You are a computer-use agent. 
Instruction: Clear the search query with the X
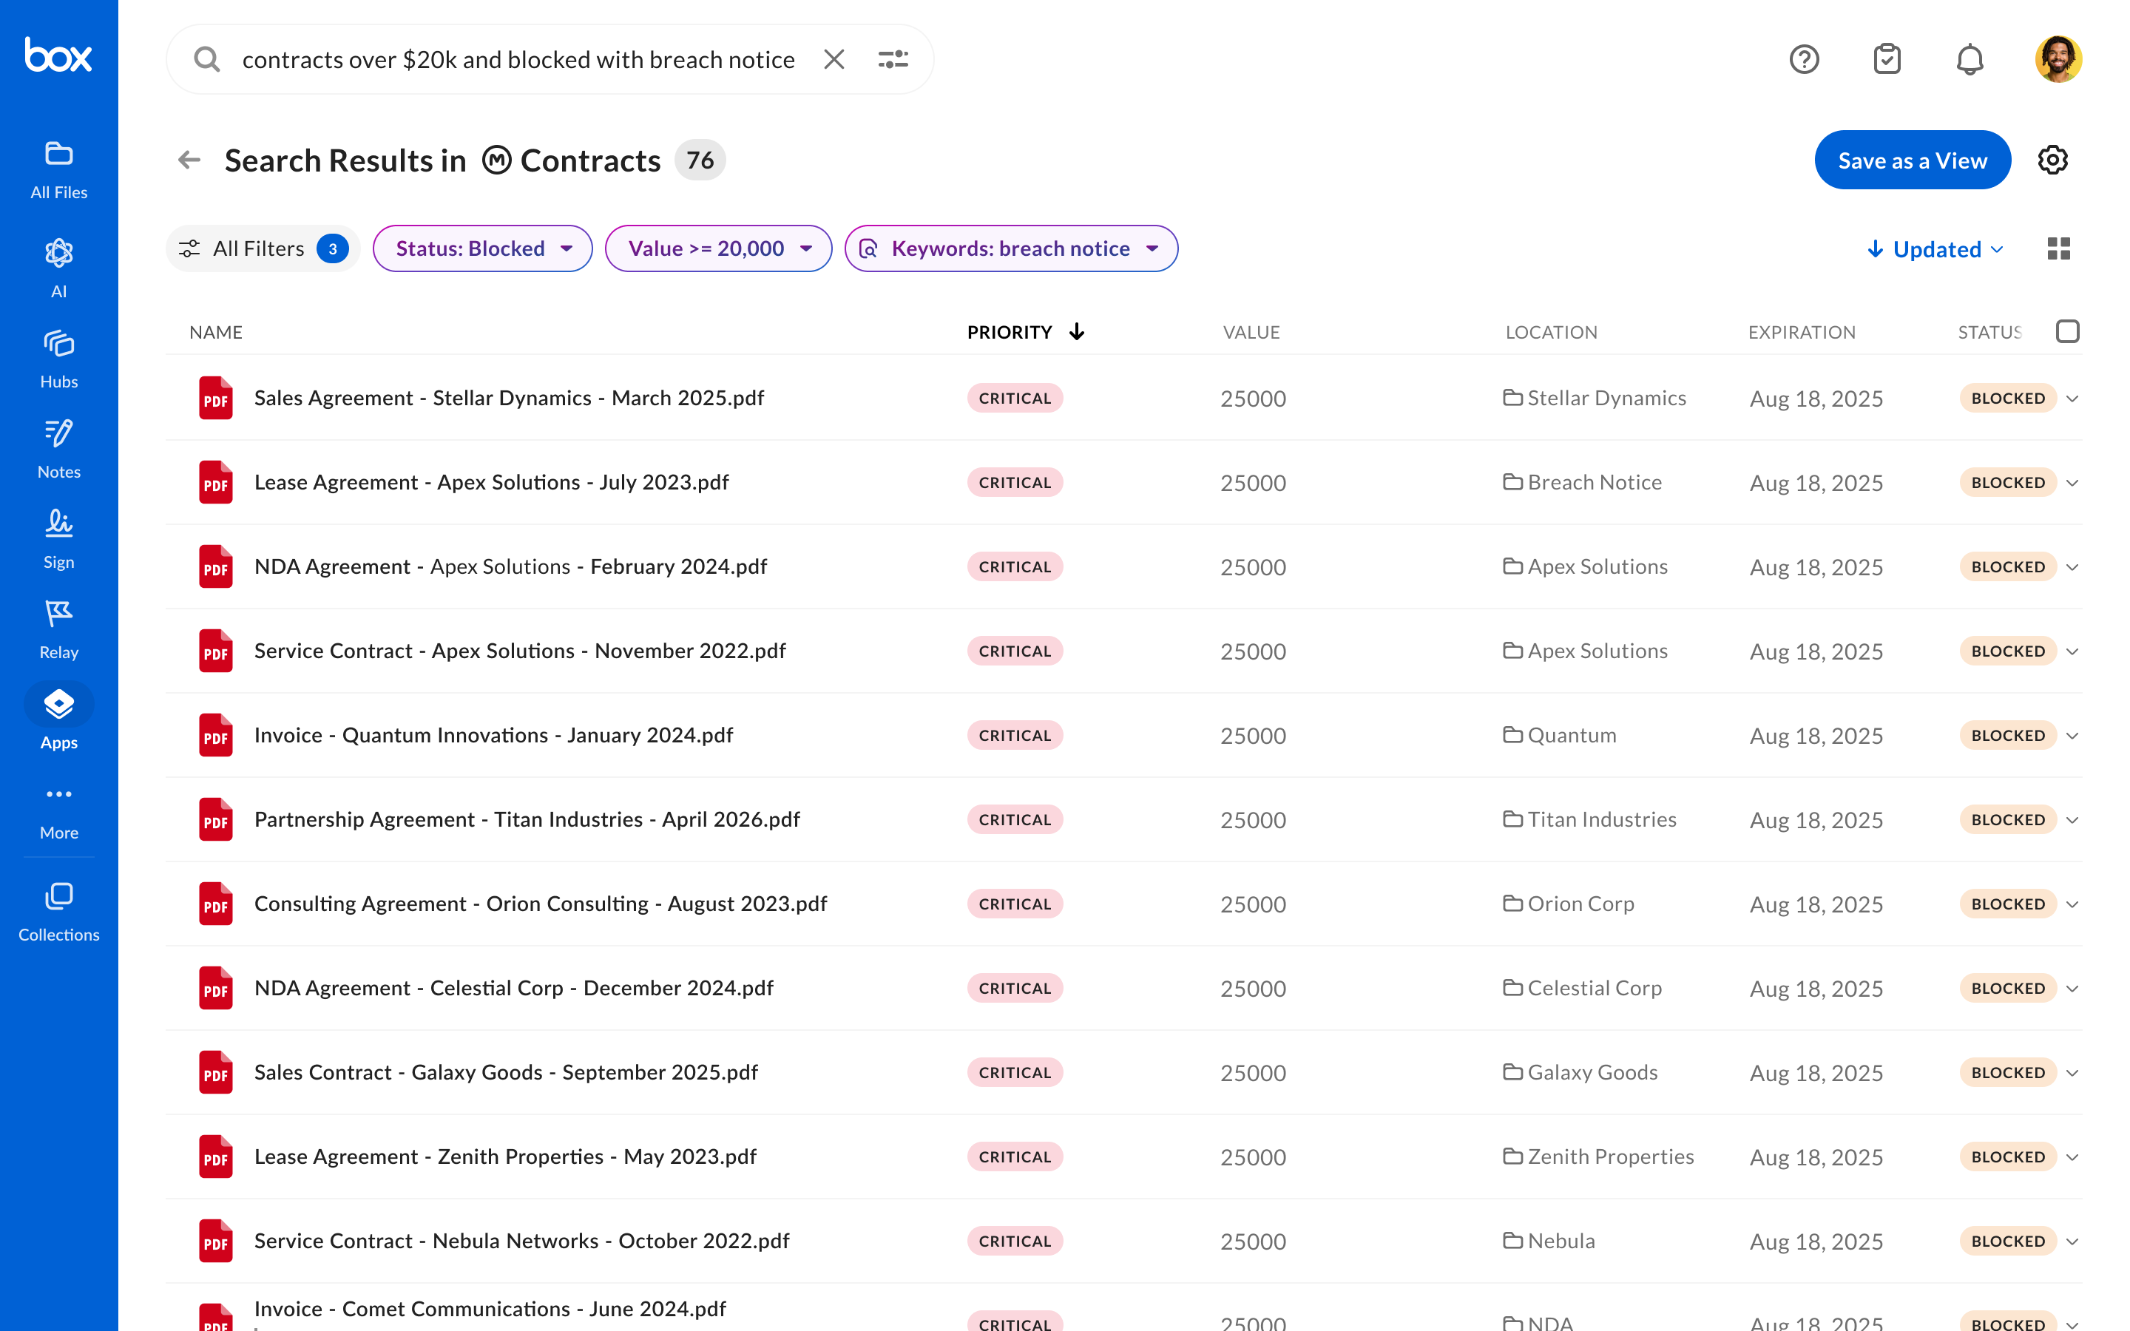click(x=834, y=59)
